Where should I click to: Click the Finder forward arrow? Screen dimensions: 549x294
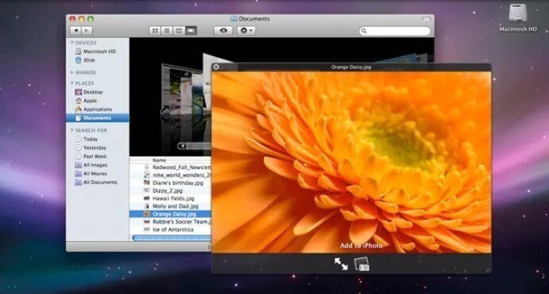point(86,31)
